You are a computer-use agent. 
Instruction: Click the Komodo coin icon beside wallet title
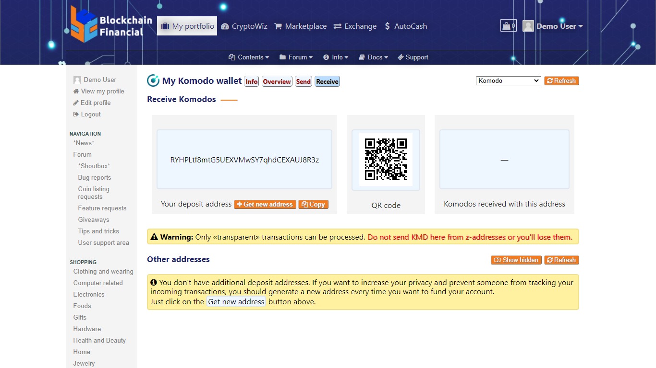coord(153,80)
